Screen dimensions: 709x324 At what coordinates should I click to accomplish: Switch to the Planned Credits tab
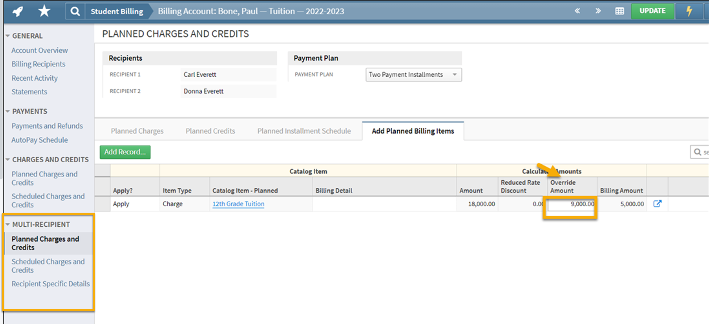point(210,131)
